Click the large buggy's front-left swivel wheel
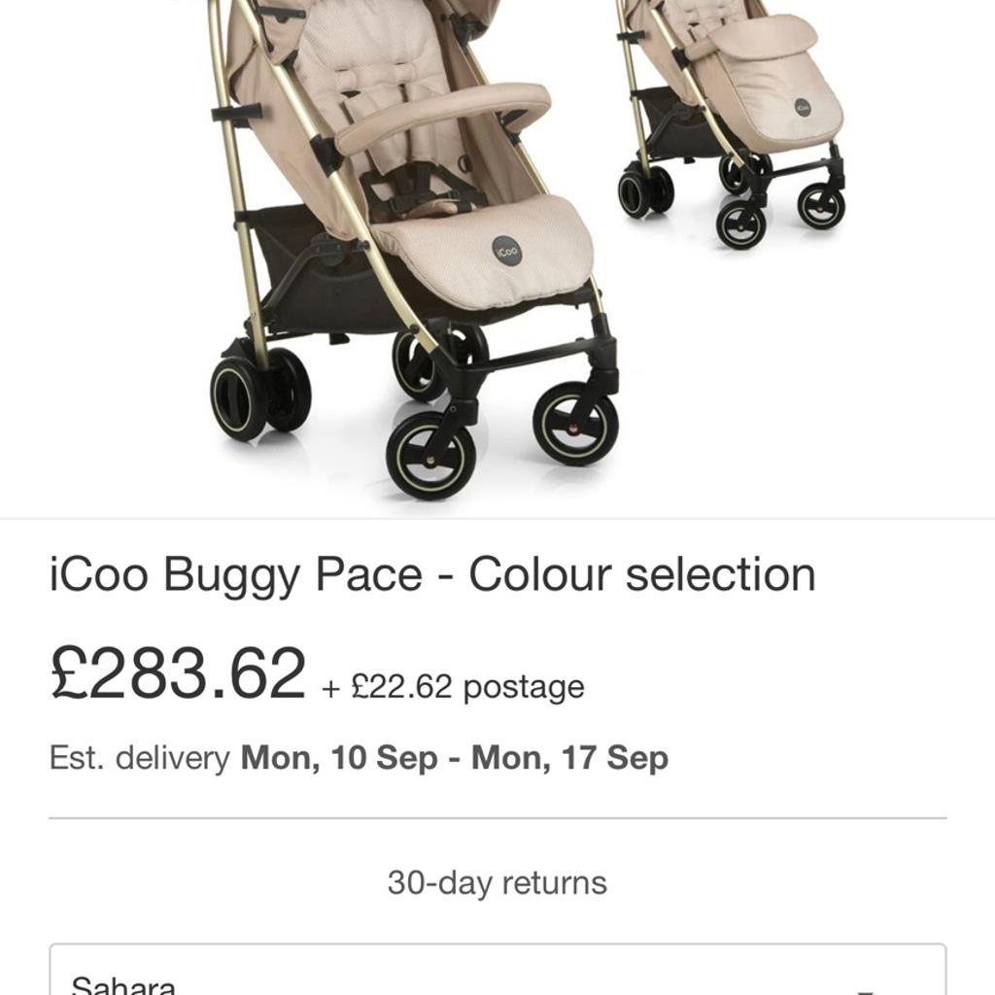This screenshot has width=995, height=995. (430, 455)
